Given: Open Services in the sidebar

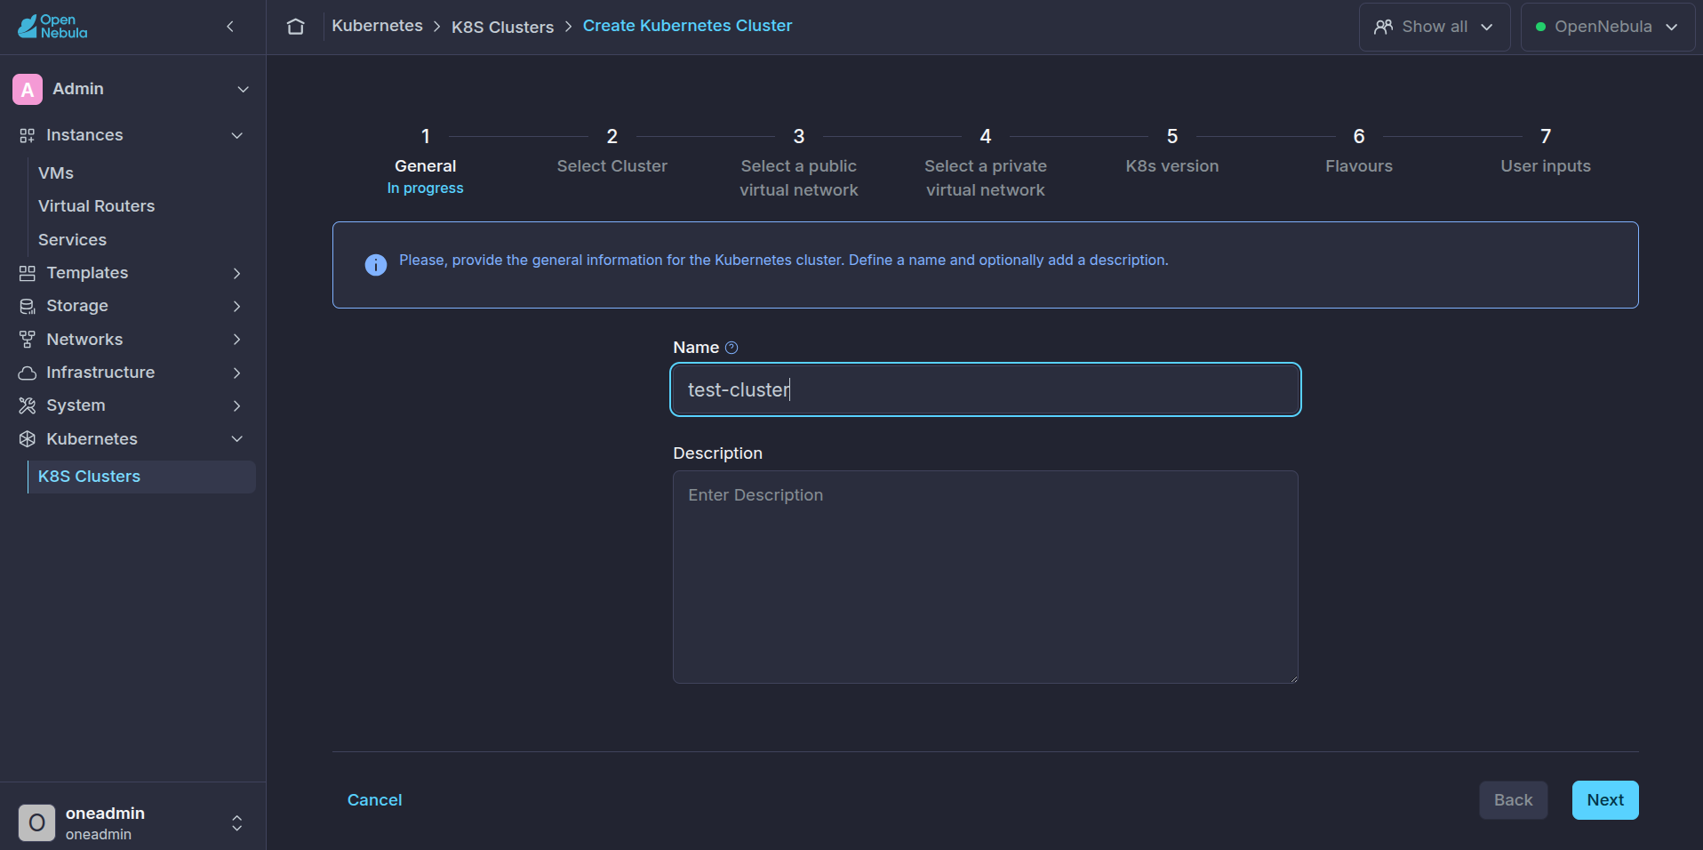Looking at the screenshot, I should coord(72,240).
